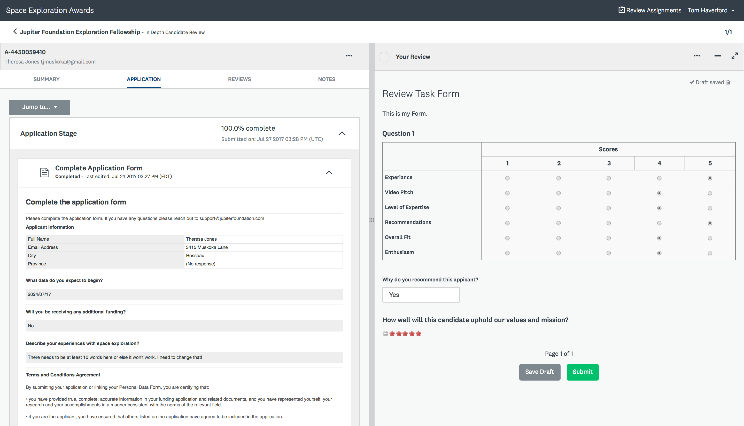
Task: Toggle the Overall Fit score radio button
Action: pyautogui.click(x=659, y=237)
